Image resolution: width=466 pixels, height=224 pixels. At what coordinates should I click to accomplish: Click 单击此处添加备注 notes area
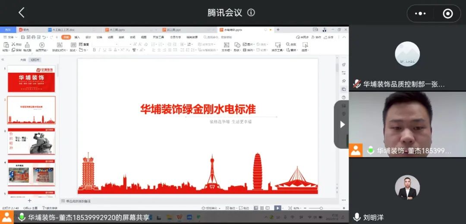(x=78, y=201)
